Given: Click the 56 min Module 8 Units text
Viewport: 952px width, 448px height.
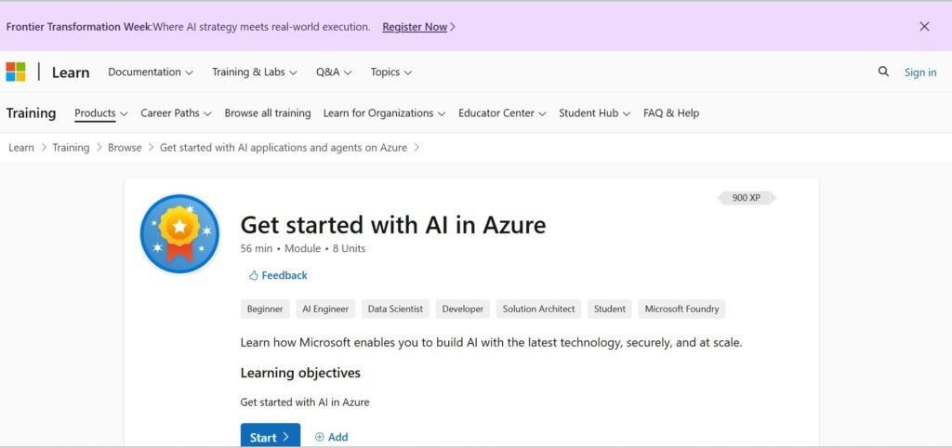Looking at the screenshot, I should click(303, 248).
